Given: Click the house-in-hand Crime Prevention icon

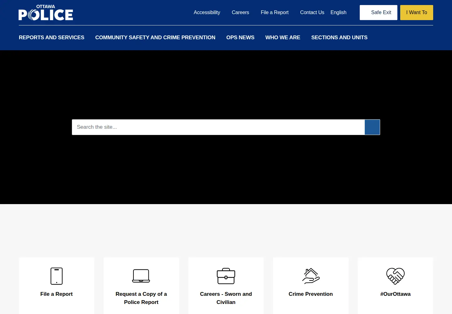Looking at the screenshot, I should (x=311, y=276).
